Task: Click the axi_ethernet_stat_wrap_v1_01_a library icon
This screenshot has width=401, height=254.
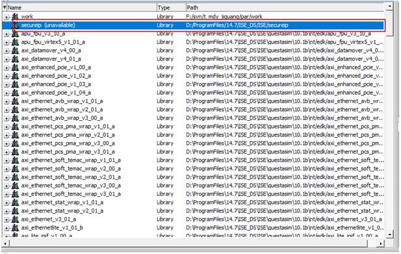Action: tap(16, 203)
